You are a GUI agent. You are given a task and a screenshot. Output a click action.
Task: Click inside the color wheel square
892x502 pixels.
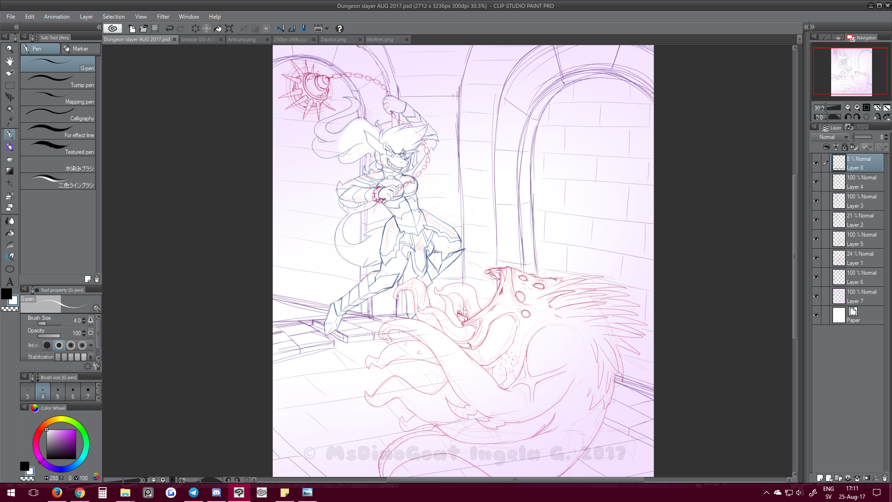pos(61,444)
